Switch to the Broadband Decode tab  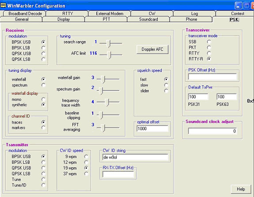(25, 13)
